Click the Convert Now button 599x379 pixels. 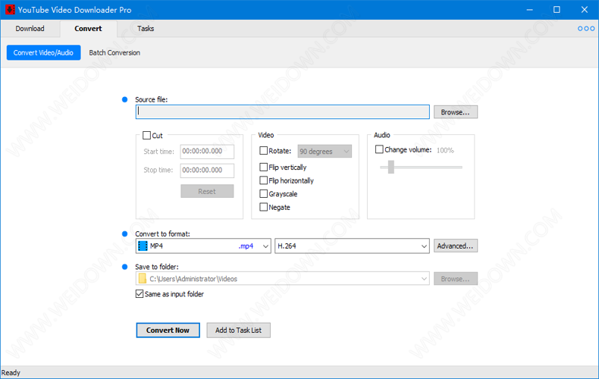168,330
